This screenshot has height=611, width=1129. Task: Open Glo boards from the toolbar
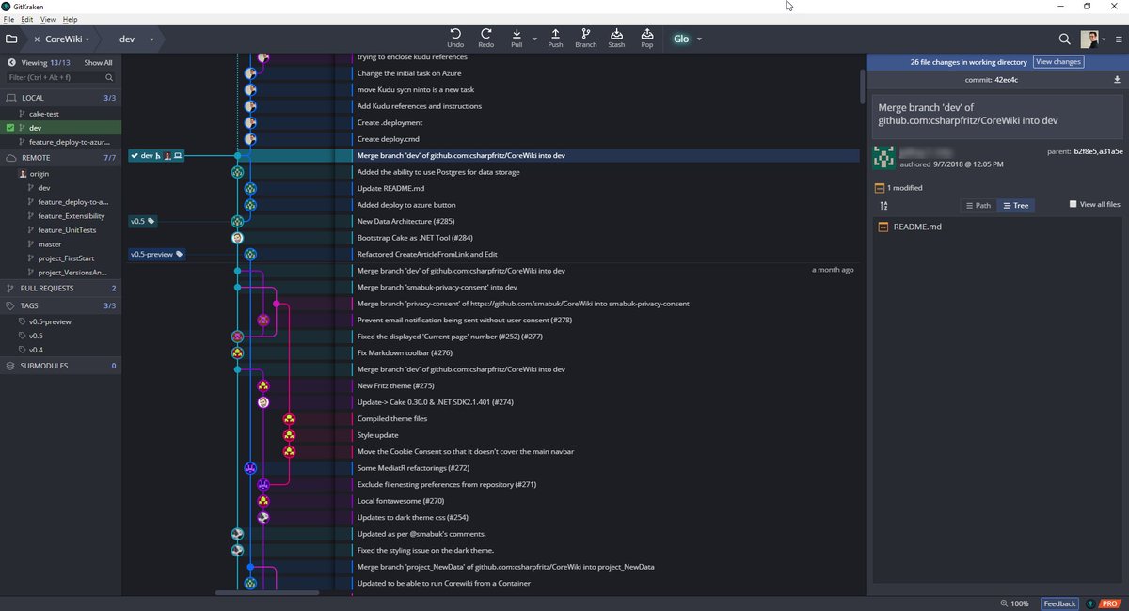[682, 39]
